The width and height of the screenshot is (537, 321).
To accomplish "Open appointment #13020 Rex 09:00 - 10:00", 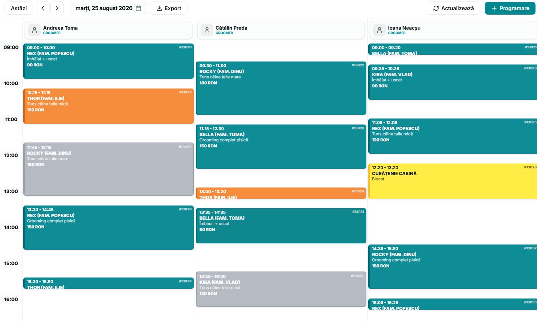I will pos(108,61).
